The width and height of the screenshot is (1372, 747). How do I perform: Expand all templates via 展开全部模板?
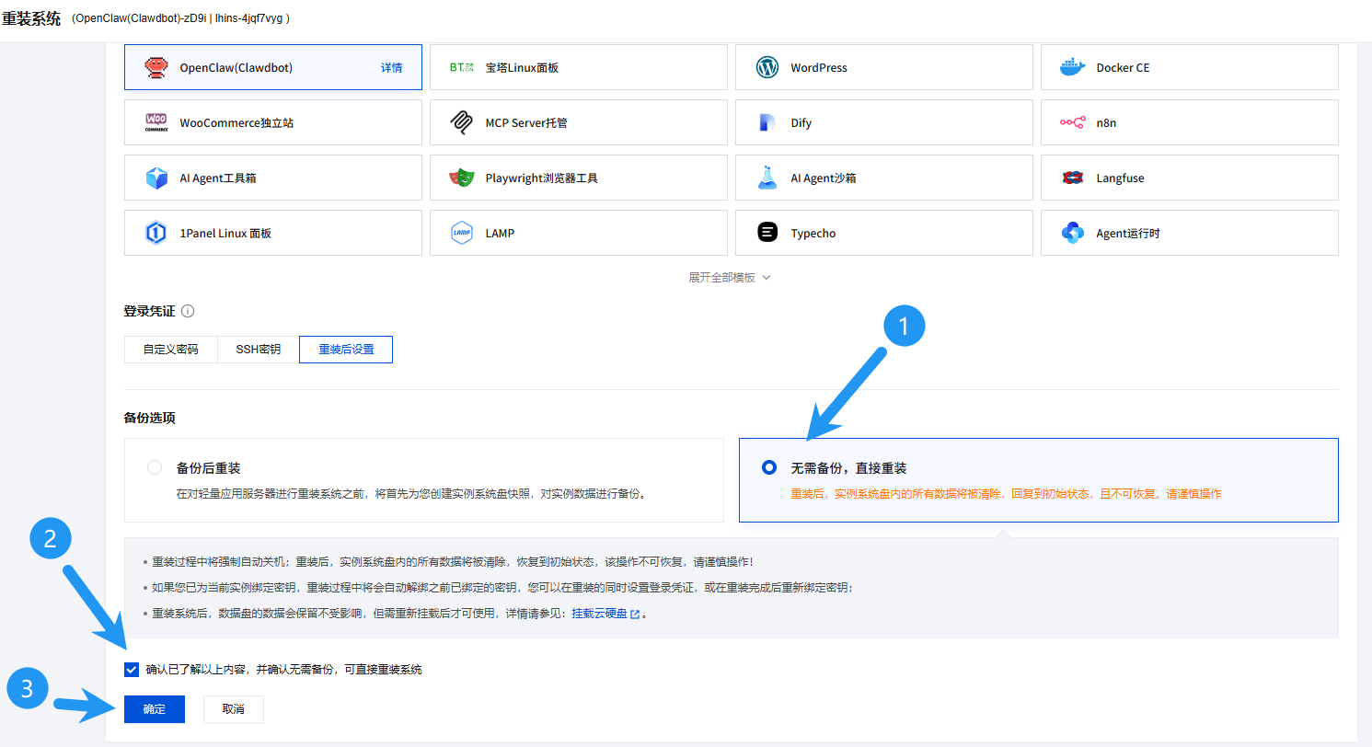pos(729,277)
